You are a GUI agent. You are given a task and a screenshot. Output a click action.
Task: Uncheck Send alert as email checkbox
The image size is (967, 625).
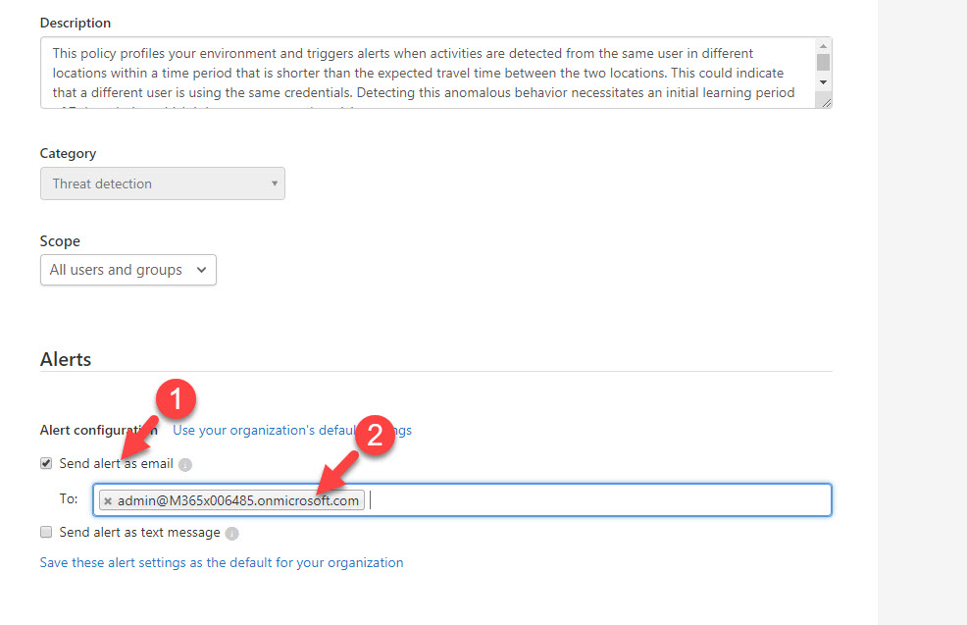pos(46,463)
